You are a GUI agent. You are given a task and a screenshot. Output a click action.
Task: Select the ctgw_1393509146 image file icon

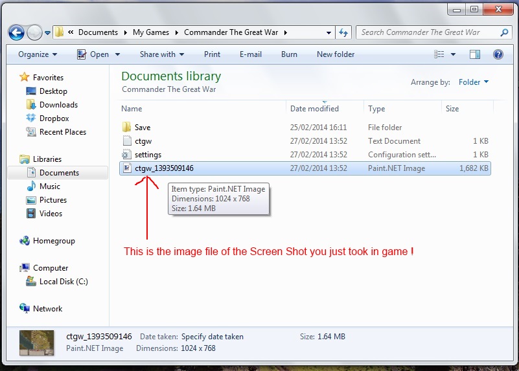pos(126,168)
